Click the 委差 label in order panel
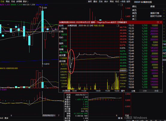 (153, 7)
